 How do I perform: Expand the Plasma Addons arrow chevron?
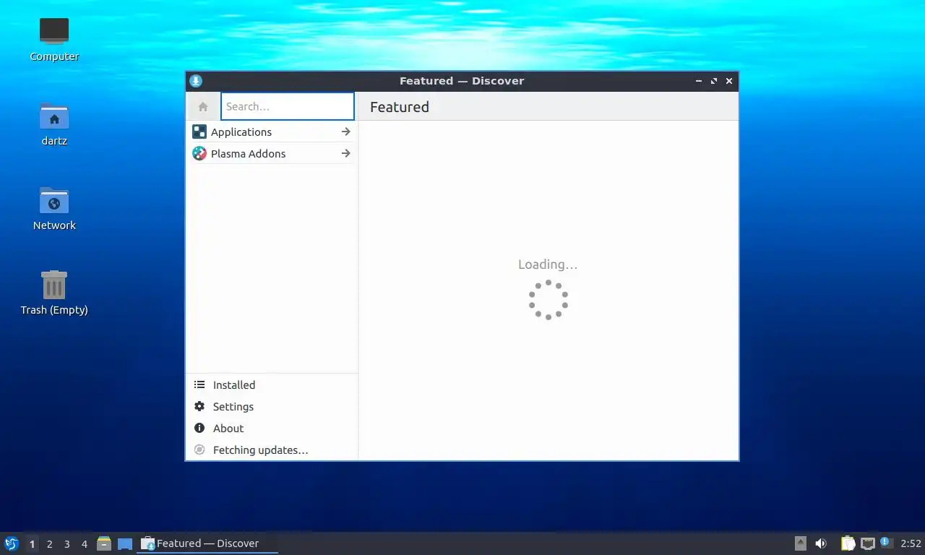coord(345,154)
